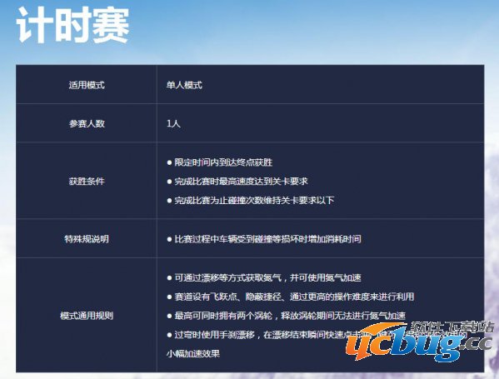This screenshot has height=379, width=499.
Task: Click the 1人 value text
Action: click(173, 123)
